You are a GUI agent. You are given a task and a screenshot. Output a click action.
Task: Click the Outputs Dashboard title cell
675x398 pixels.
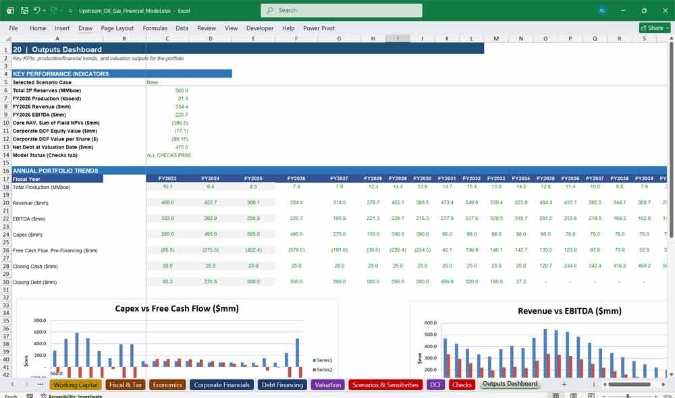pyautogui.click(x=57, y=49)
